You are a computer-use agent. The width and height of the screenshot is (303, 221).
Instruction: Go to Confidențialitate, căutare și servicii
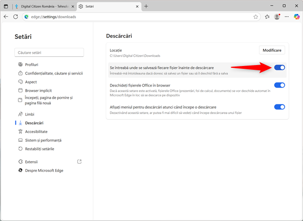pyautogui.click(x=54, y=73)
